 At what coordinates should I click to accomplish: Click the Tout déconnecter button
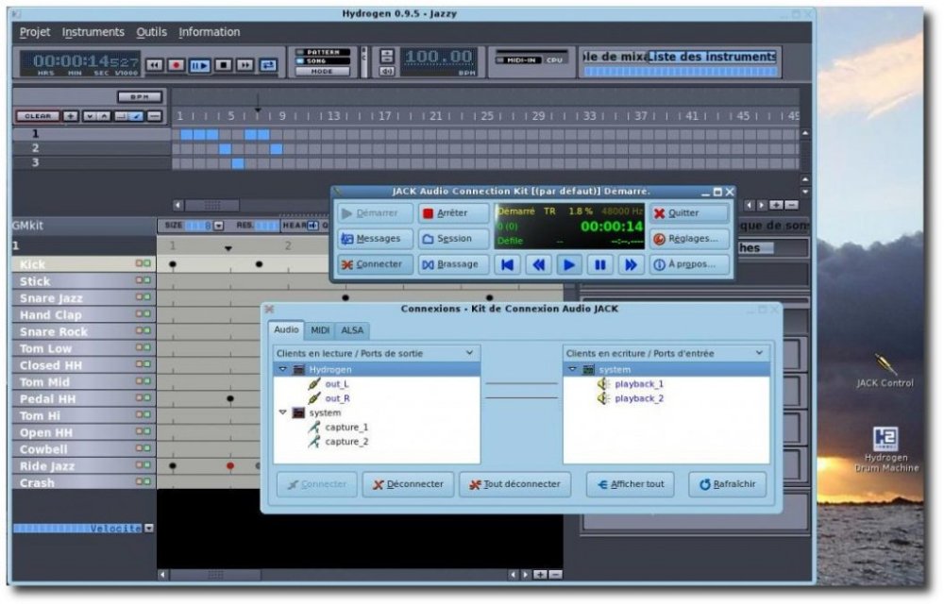click(x=514, y=484)
